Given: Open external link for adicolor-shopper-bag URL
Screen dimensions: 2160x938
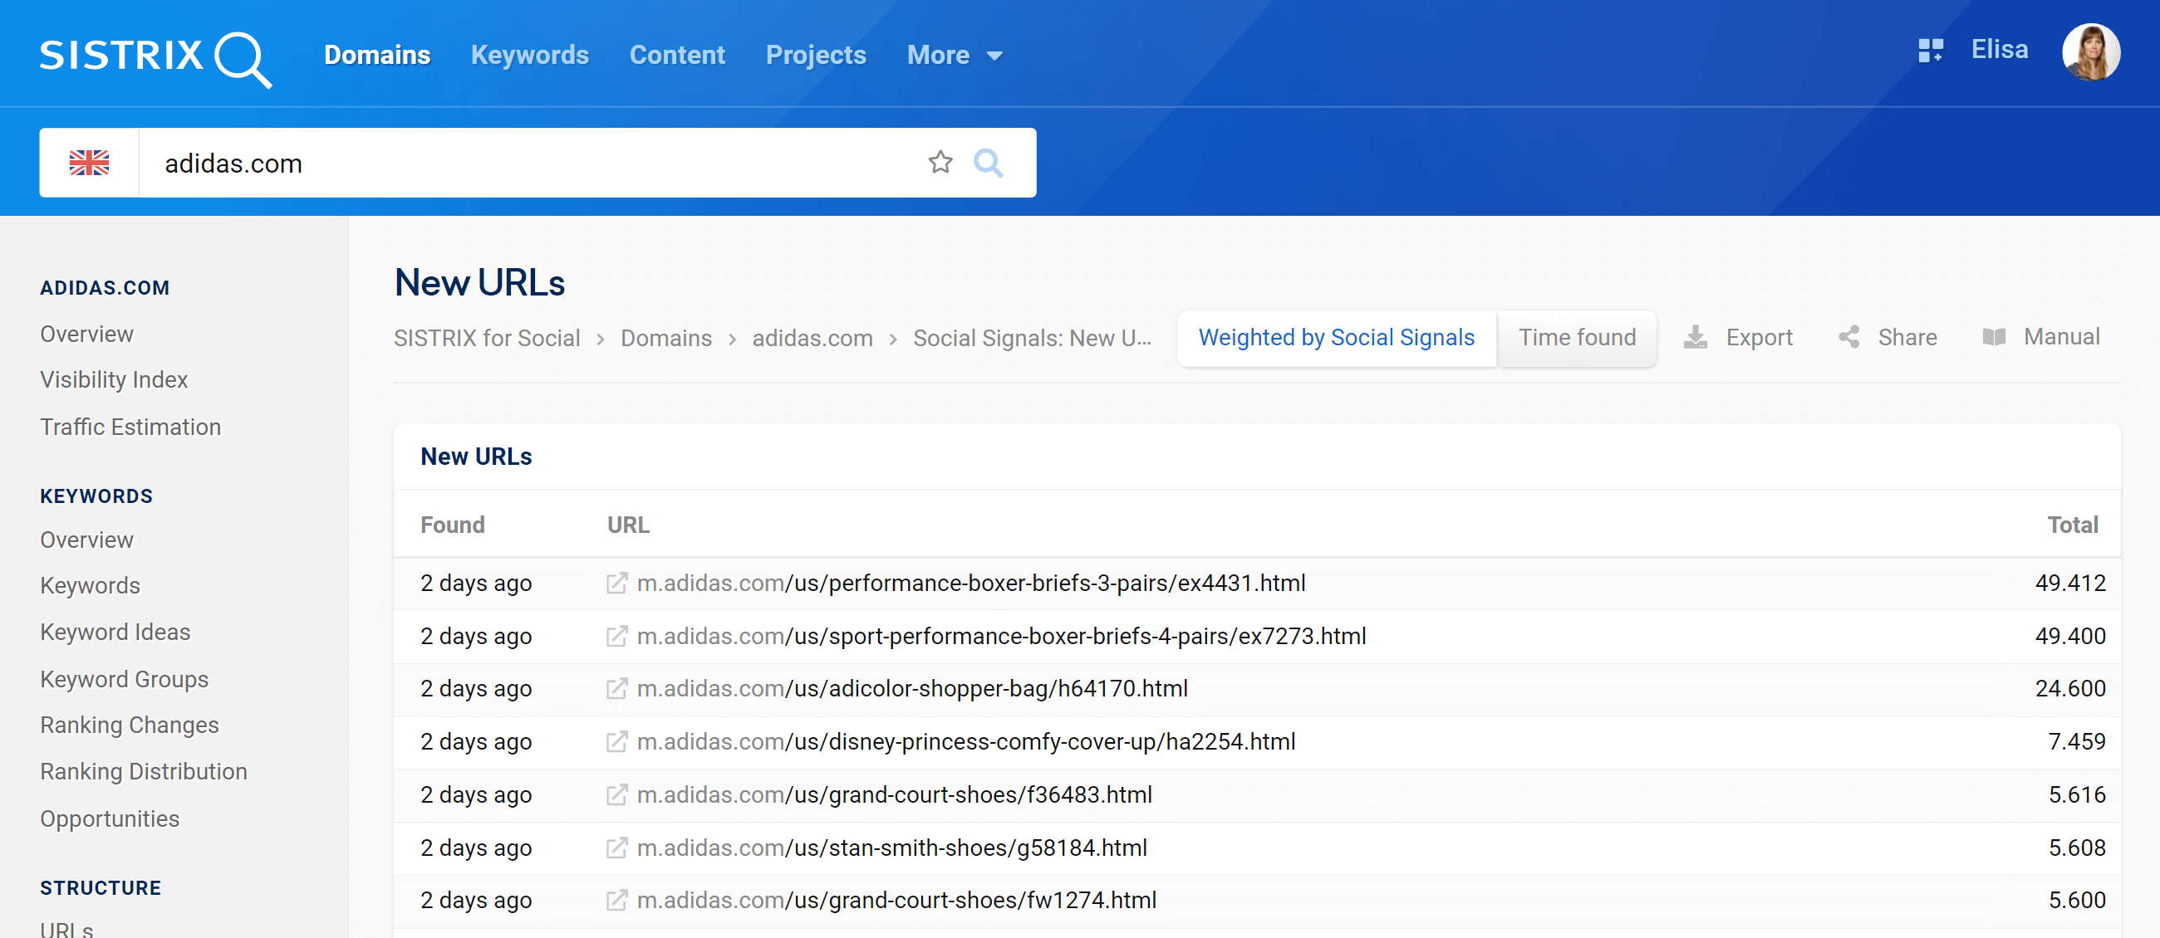Looking at the screenshot, I should [616, 688].
